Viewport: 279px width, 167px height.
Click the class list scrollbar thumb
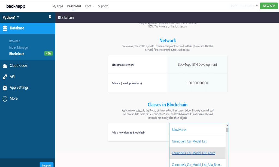227,130
